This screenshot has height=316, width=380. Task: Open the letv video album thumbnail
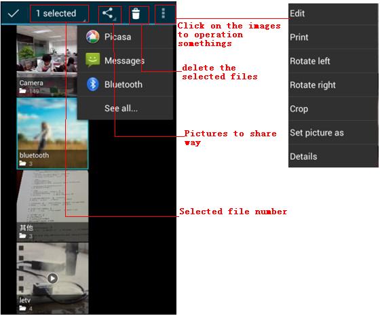click(x=52, y=279)
